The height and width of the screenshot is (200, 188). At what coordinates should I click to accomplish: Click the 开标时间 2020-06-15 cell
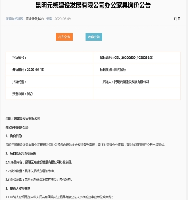pos(49,70)
